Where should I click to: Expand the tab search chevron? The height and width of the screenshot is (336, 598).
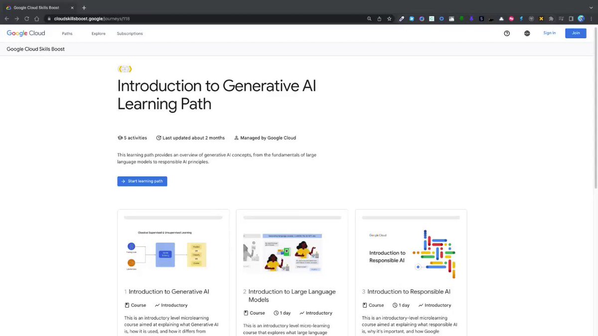tap(591, 7)
